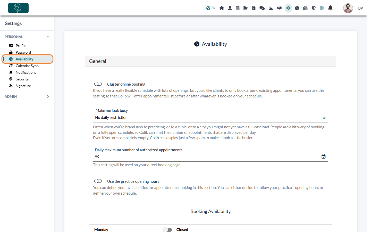This screenshot has height=232, width=371.
Task: Open the bar chart reports icon
Action: [x=271, y=8]
